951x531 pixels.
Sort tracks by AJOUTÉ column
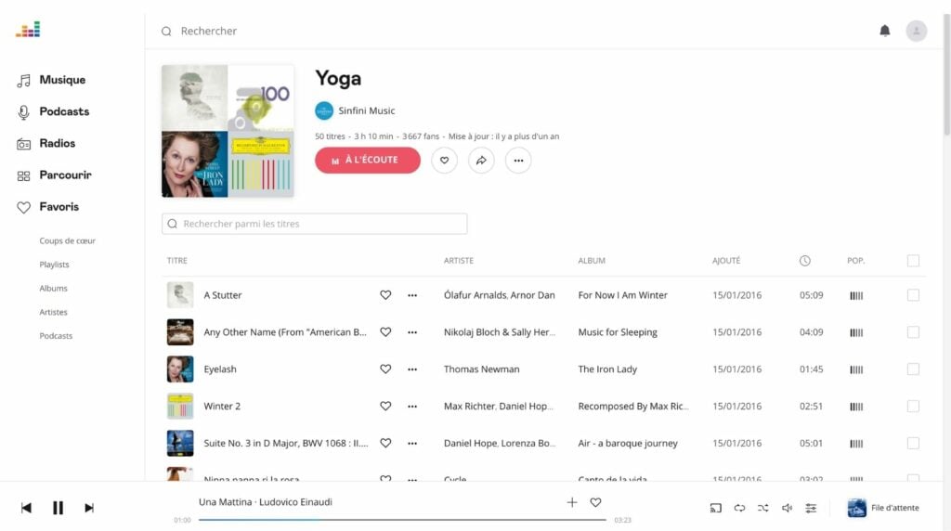coord(726,261)
